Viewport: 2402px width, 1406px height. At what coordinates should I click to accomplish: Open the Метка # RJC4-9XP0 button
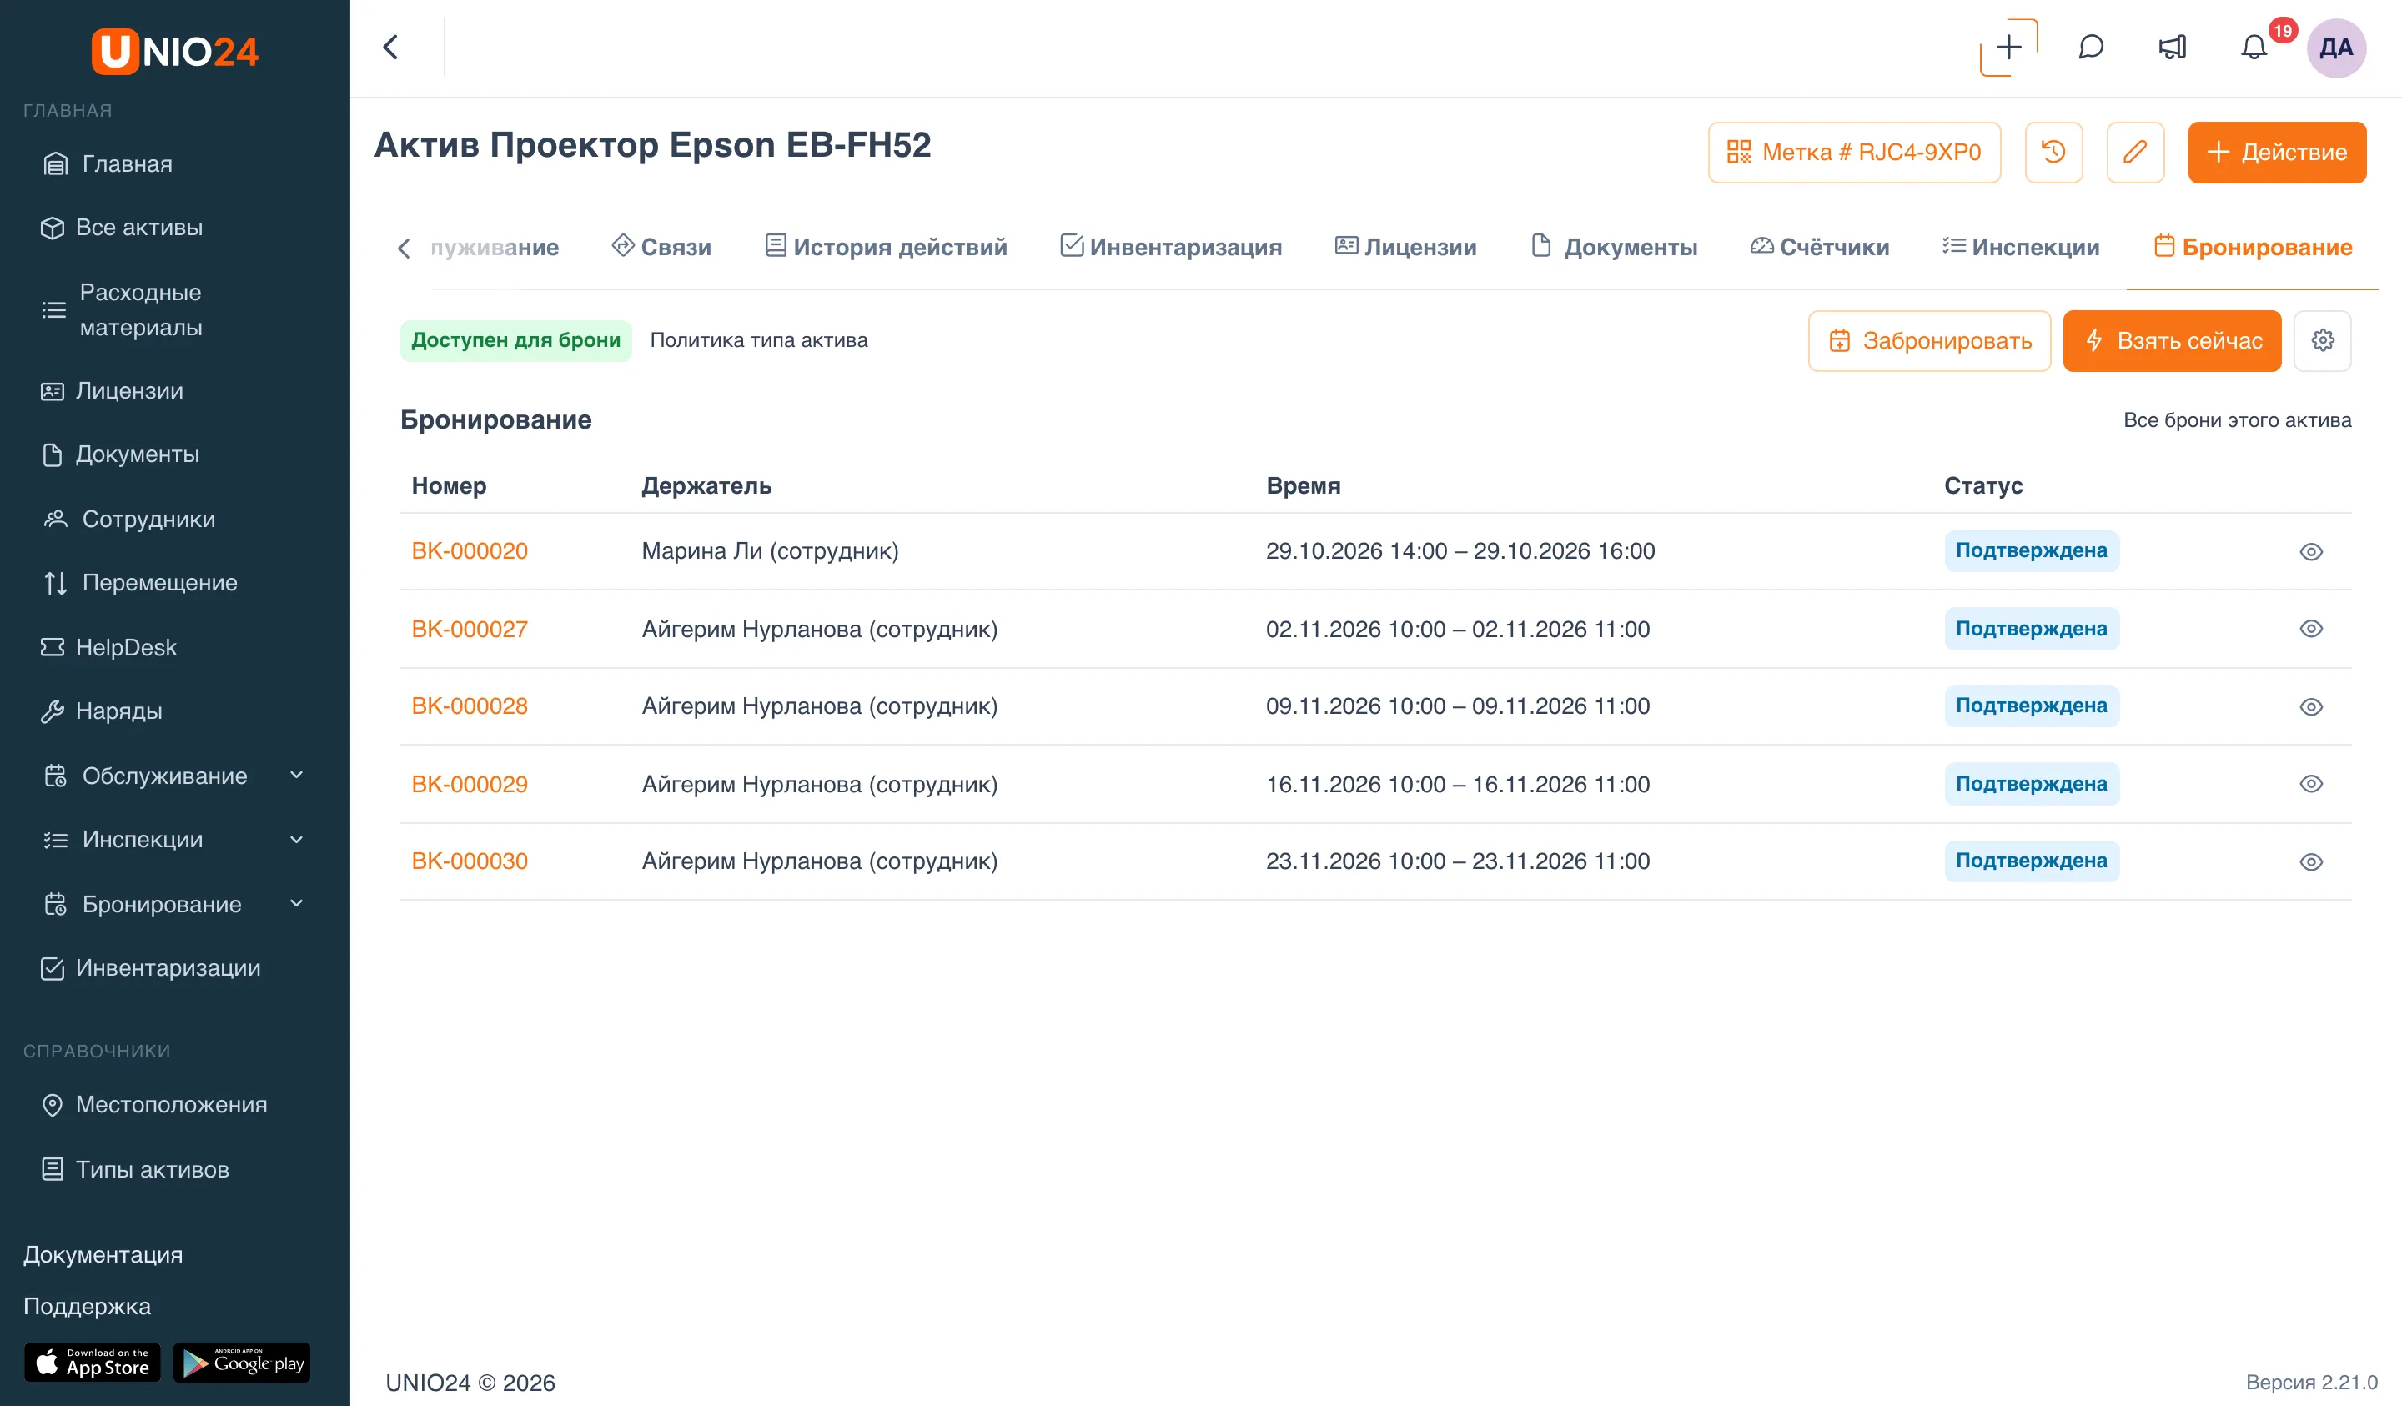(x=1854, y=152)
